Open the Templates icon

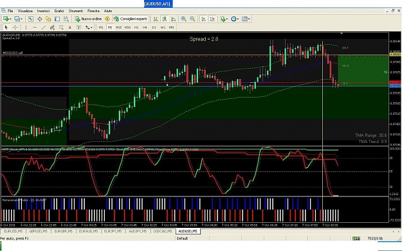(x=244, y=19)
